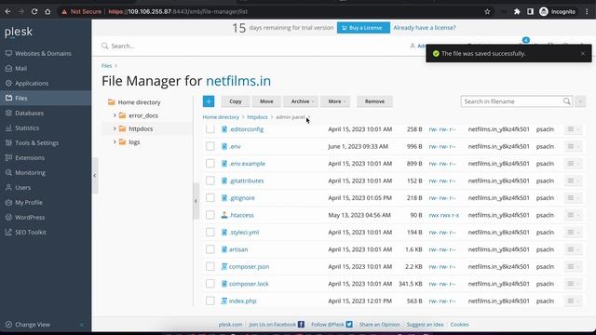Screen dimensions: 596x335
Task: Click the logs folder icon
Action: click(122, 142)
